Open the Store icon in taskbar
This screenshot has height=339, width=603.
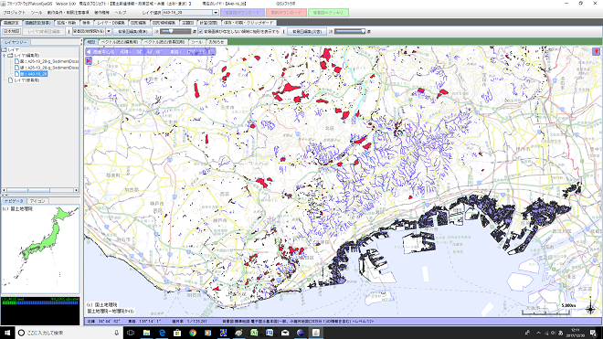177,333
